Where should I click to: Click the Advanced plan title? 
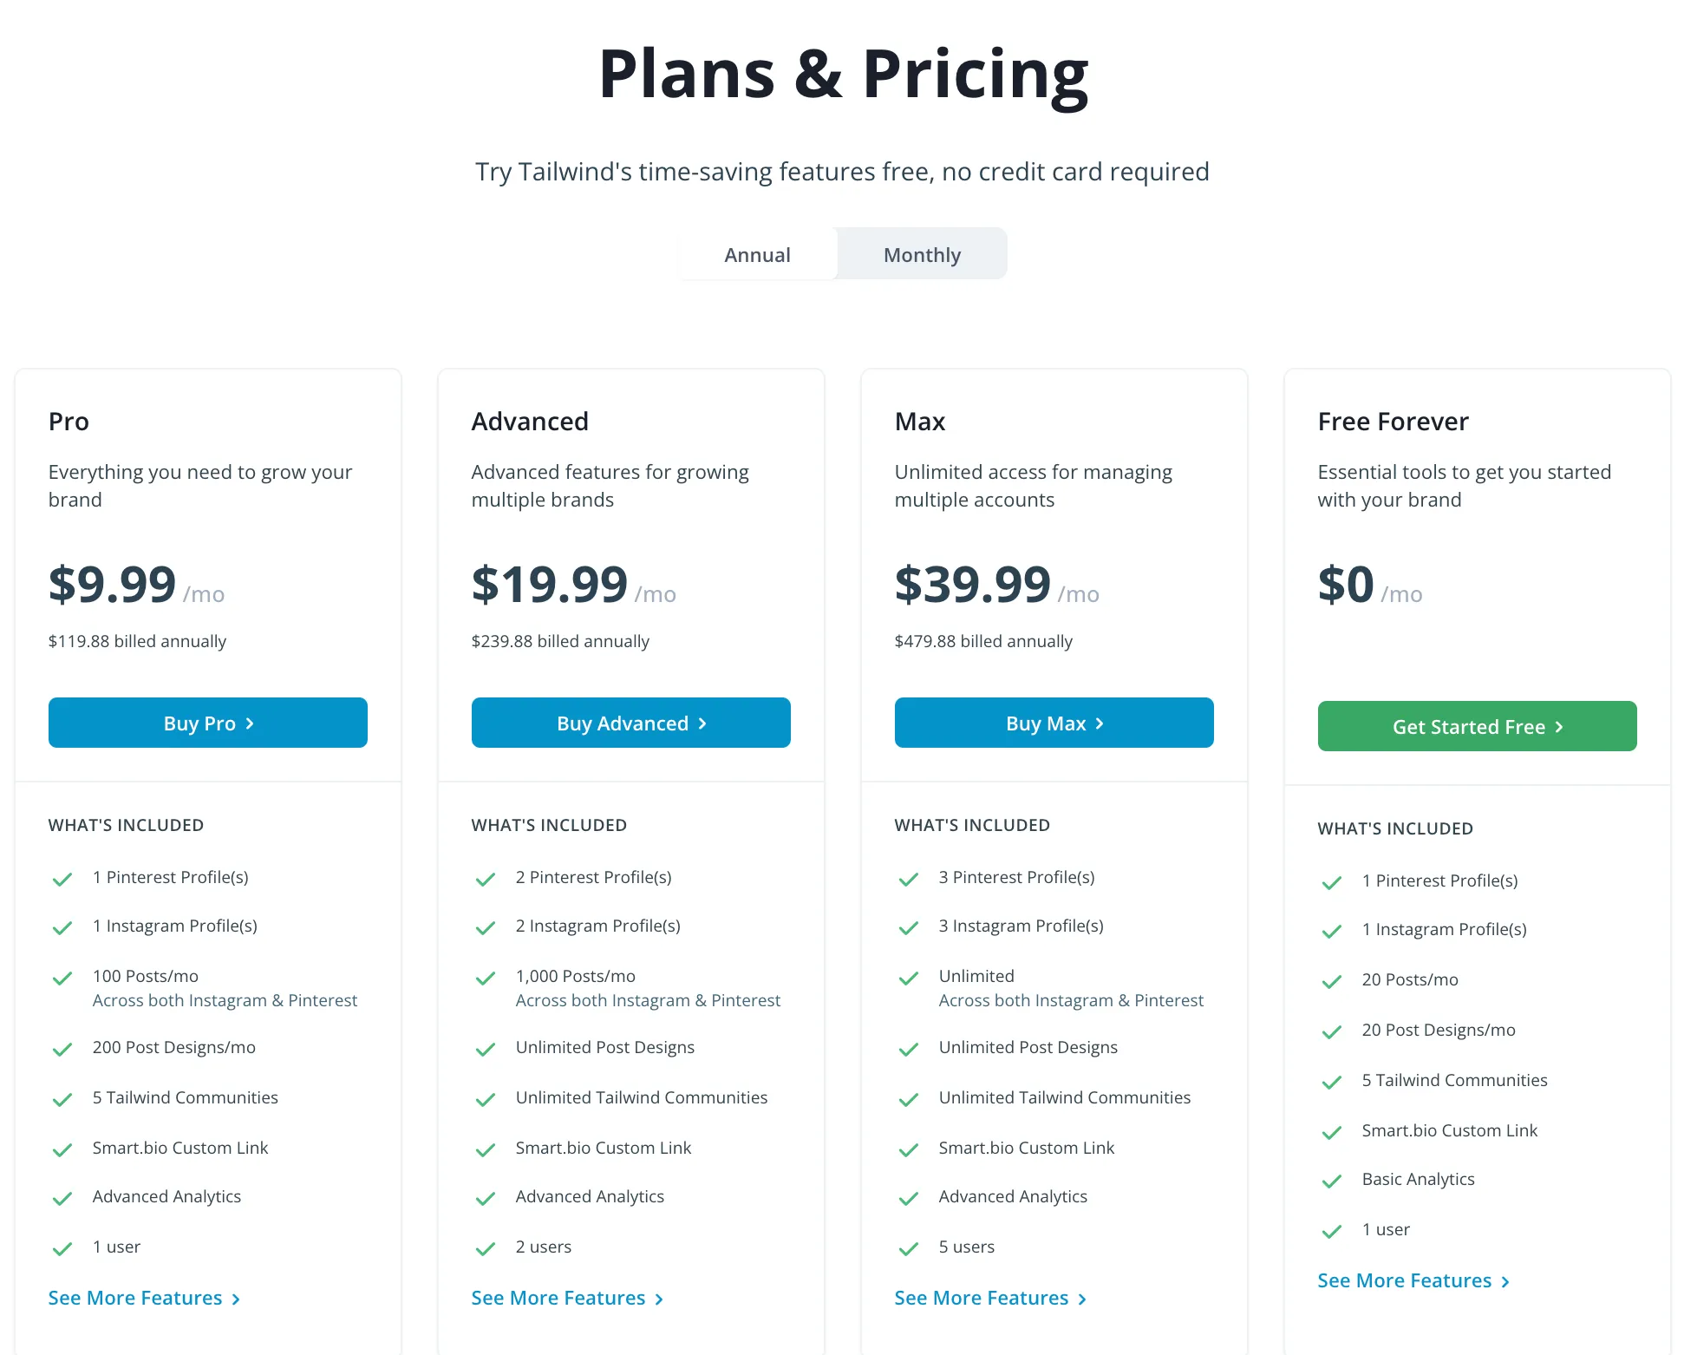(530, 422)
